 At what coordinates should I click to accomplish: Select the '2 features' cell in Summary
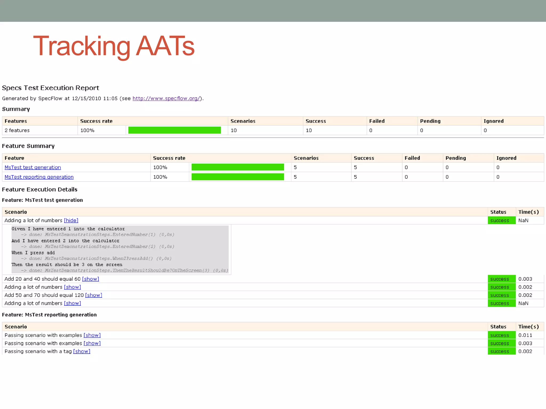click(x=40, y=130)
